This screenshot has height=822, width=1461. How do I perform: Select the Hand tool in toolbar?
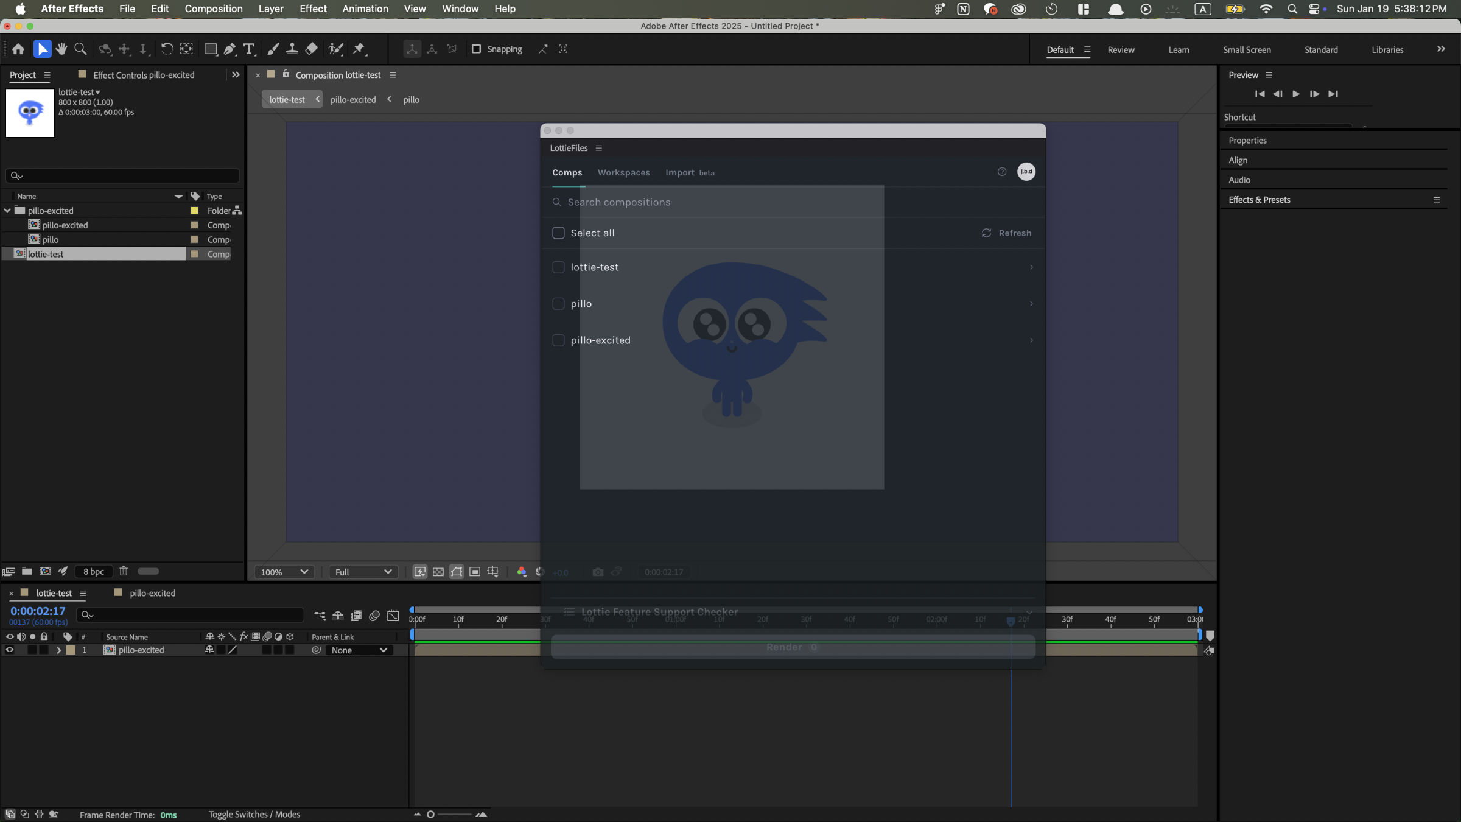61,49
